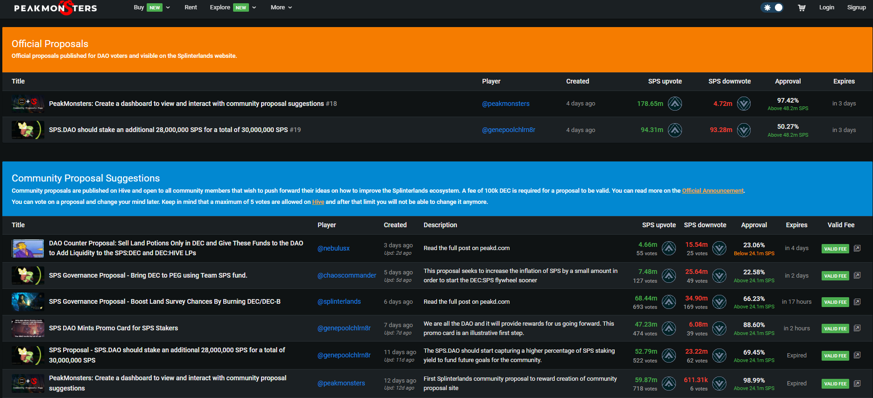The width and height of the screenshot is (873, 398).
Task: Open @genepoolchlrn8r profile for official proposal #19
Action: 509,130
